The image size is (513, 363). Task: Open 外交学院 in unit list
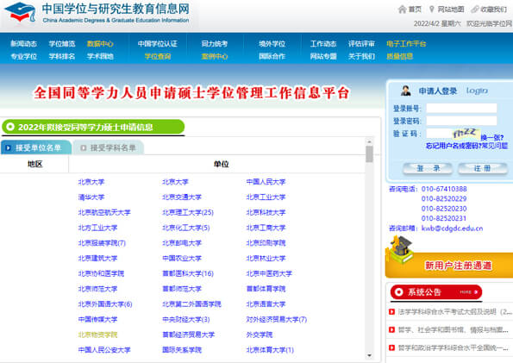pyautogui.click(x=260, y=335)
